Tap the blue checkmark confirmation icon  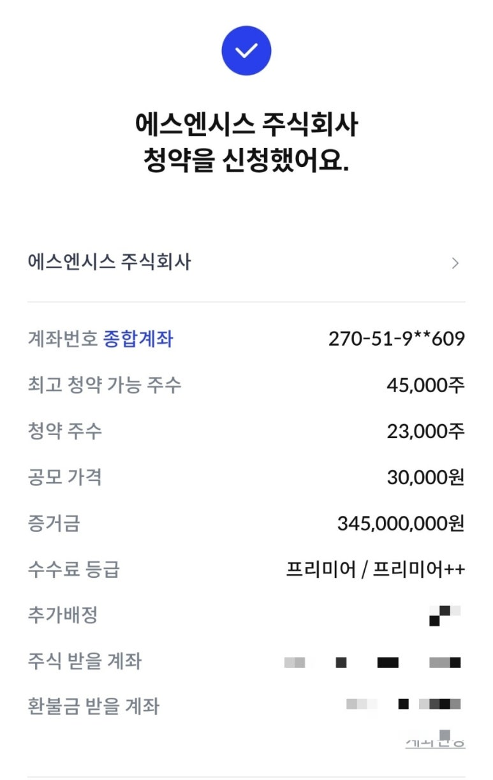tap(246, 50)
